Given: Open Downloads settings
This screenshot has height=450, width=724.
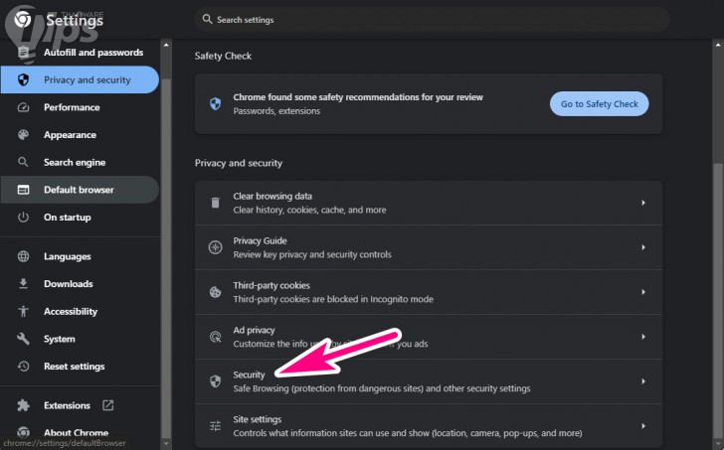Looking at the screenshot, I should (x=80, y=283).
